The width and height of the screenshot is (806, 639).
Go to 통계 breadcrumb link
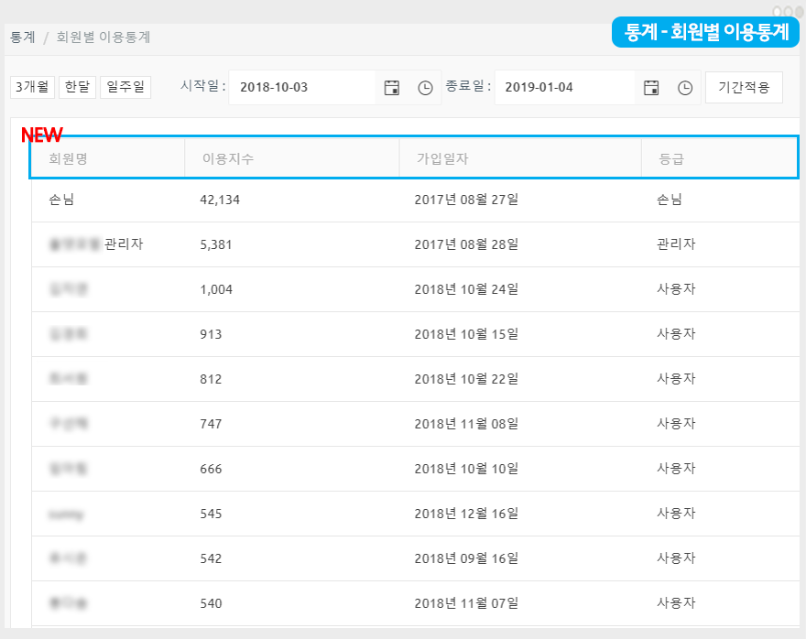pos(23,38)
